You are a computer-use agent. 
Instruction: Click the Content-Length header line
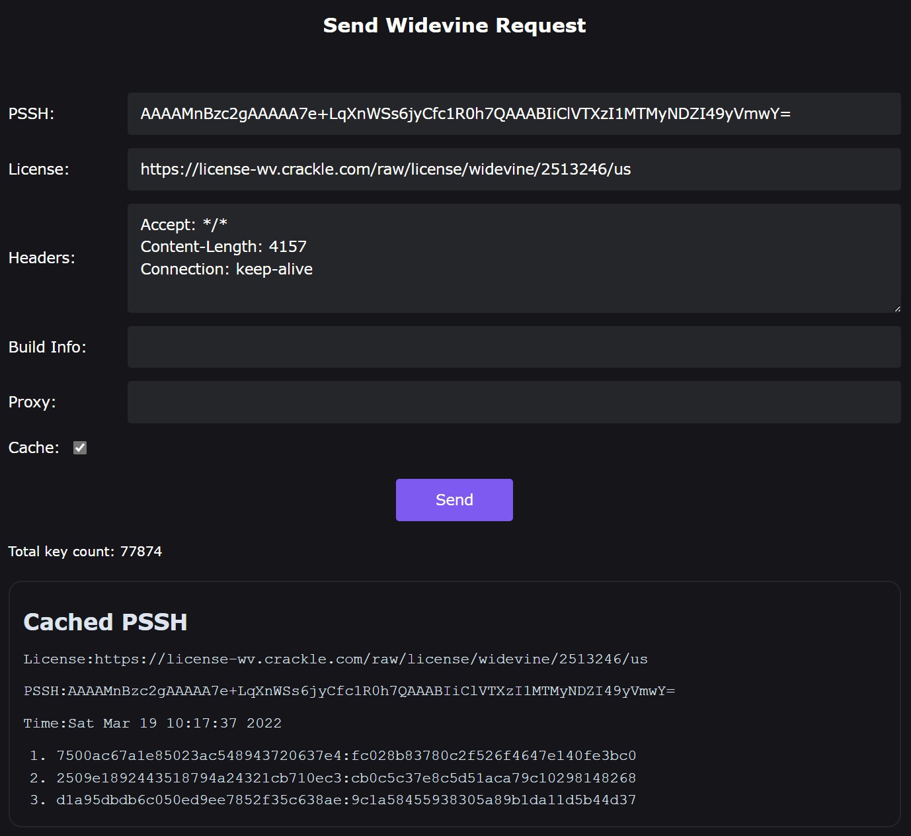223,247
